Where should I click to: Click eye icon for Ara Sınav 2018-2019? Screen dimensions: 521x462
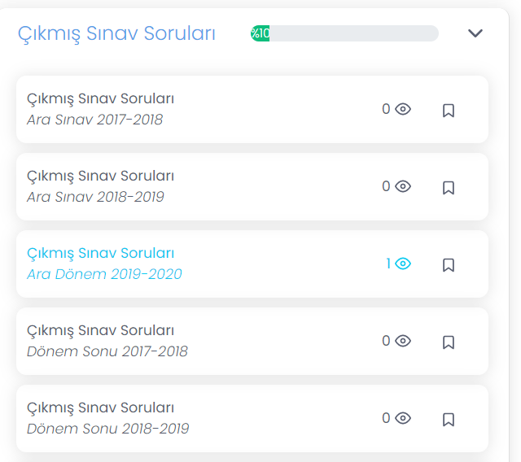(x=403, y=186)
